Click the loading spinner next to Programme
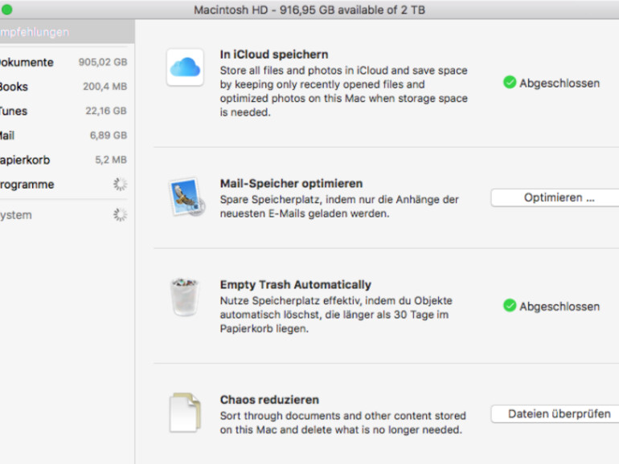 click(120, 184)
